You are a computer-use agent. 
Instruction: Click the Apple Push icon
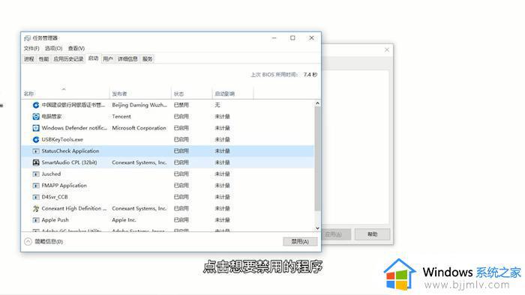36,220
